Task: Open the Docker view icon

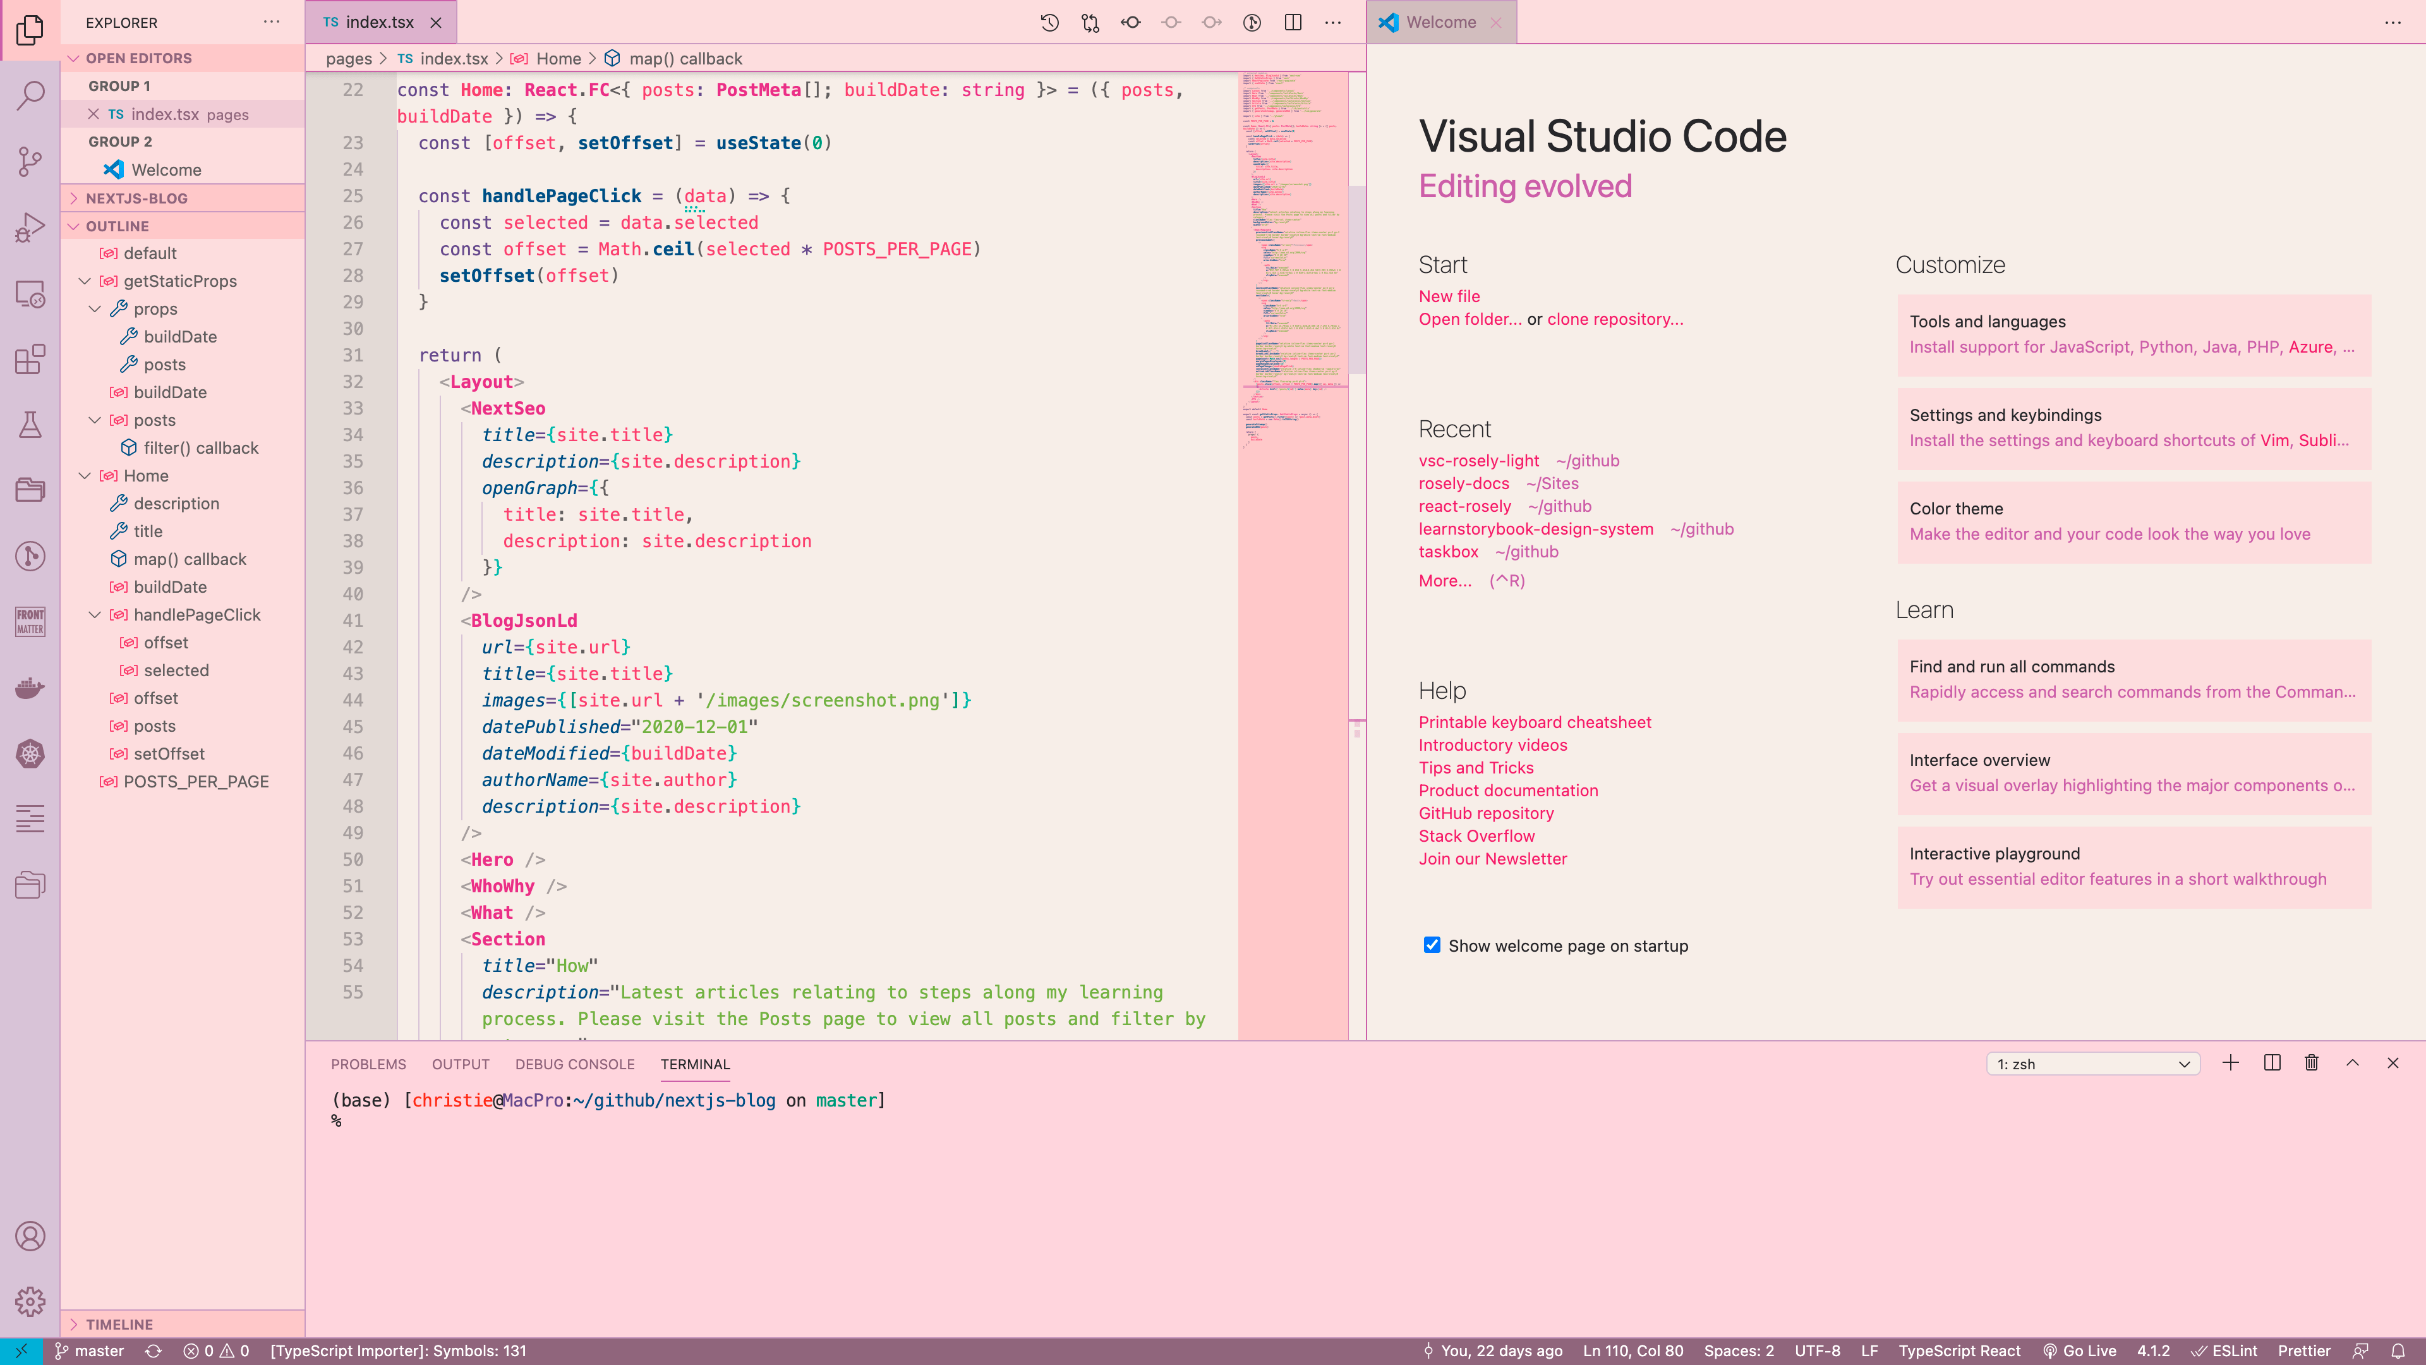Action: pos(30,688)
